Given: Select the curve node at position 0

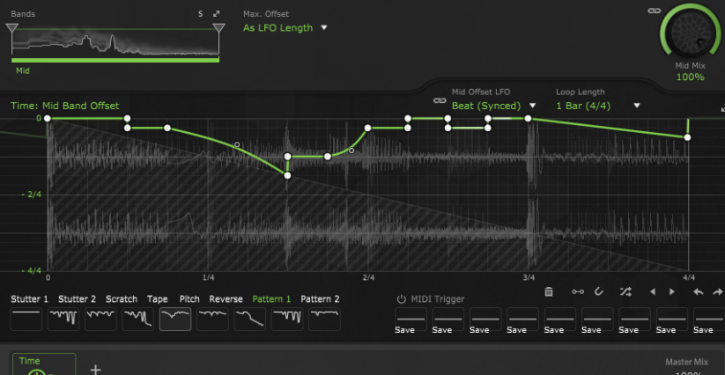Looking at the screenshot, I should (x=47, y=119).
